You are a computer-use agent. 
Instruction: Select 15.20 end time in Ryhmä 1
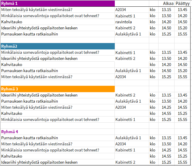pos(182,28)
